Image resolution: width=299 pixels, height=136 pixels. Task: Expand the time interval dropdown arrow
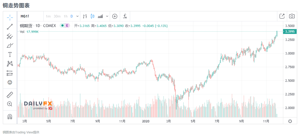(78, 16)
